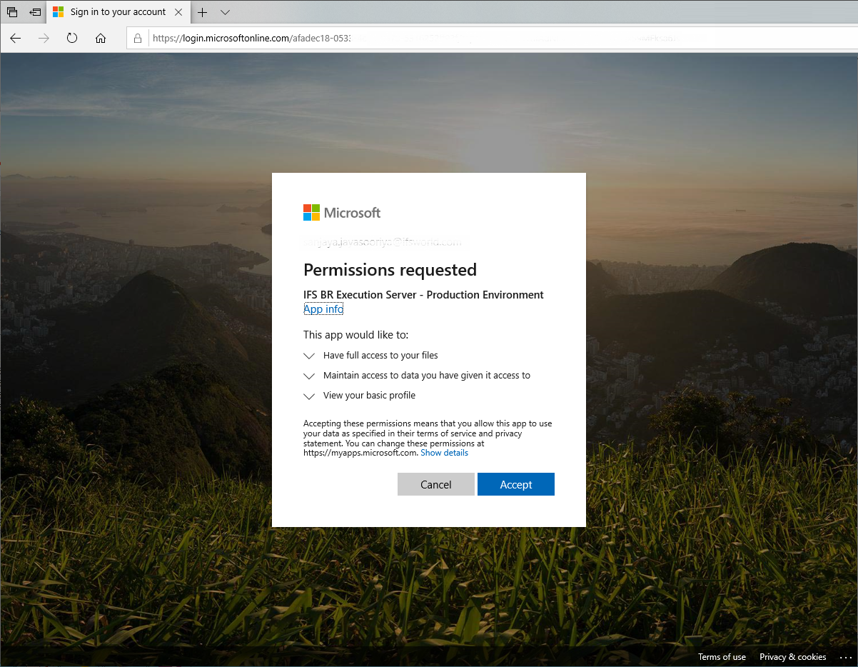Go to the Home page icon

[101, 39]
